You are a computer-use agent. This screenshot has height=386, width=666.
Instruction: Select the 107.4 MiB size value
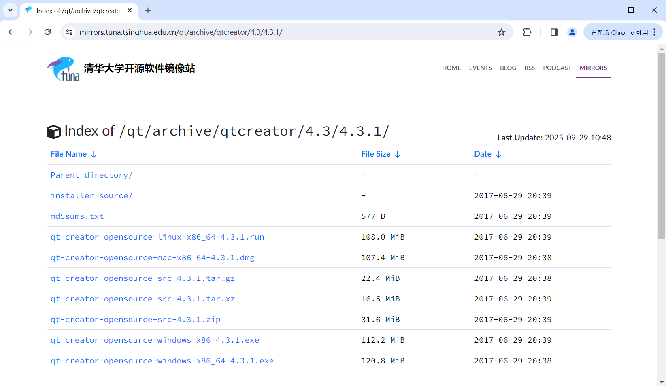(383, 257)
